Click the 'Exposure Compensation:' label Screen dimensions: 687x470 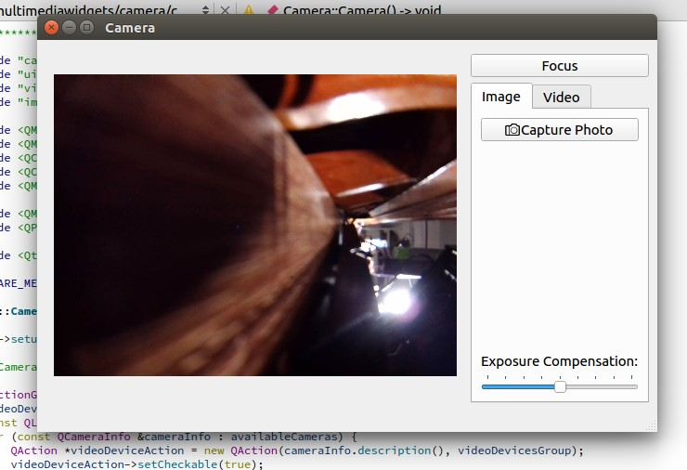click(560, 361)
